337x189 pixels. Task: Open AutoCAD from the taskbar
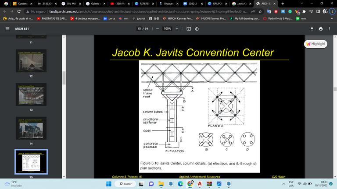coord(200,184)
